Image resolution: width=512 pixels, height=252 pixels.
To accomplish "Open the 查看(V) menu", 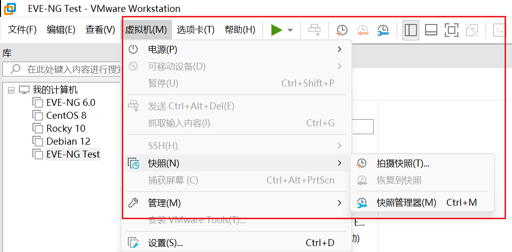I will 100,30.
